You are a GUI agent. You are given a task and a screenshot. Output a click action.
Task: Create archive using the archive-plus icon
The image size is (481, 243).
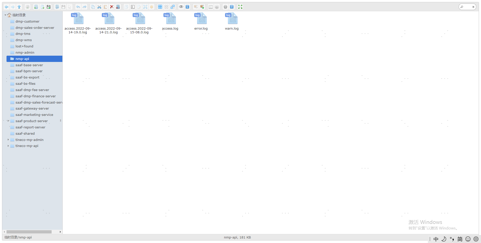click(x=202, y=7)
